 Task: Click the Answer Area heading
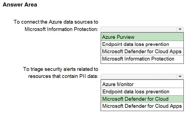pyautogui.click(x=20, y=5)
